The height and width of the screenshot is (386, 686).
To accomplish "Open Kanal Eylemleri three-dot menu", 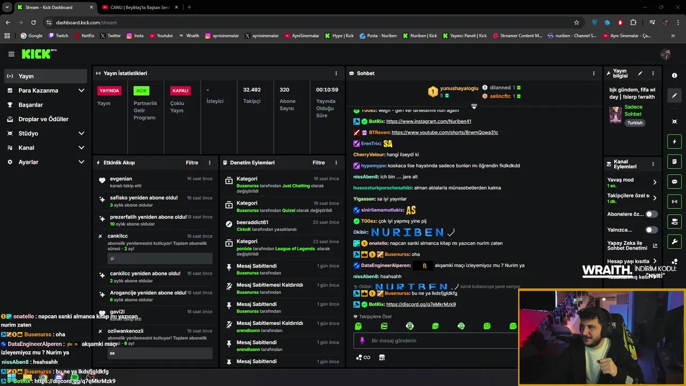I will point(653,164).
